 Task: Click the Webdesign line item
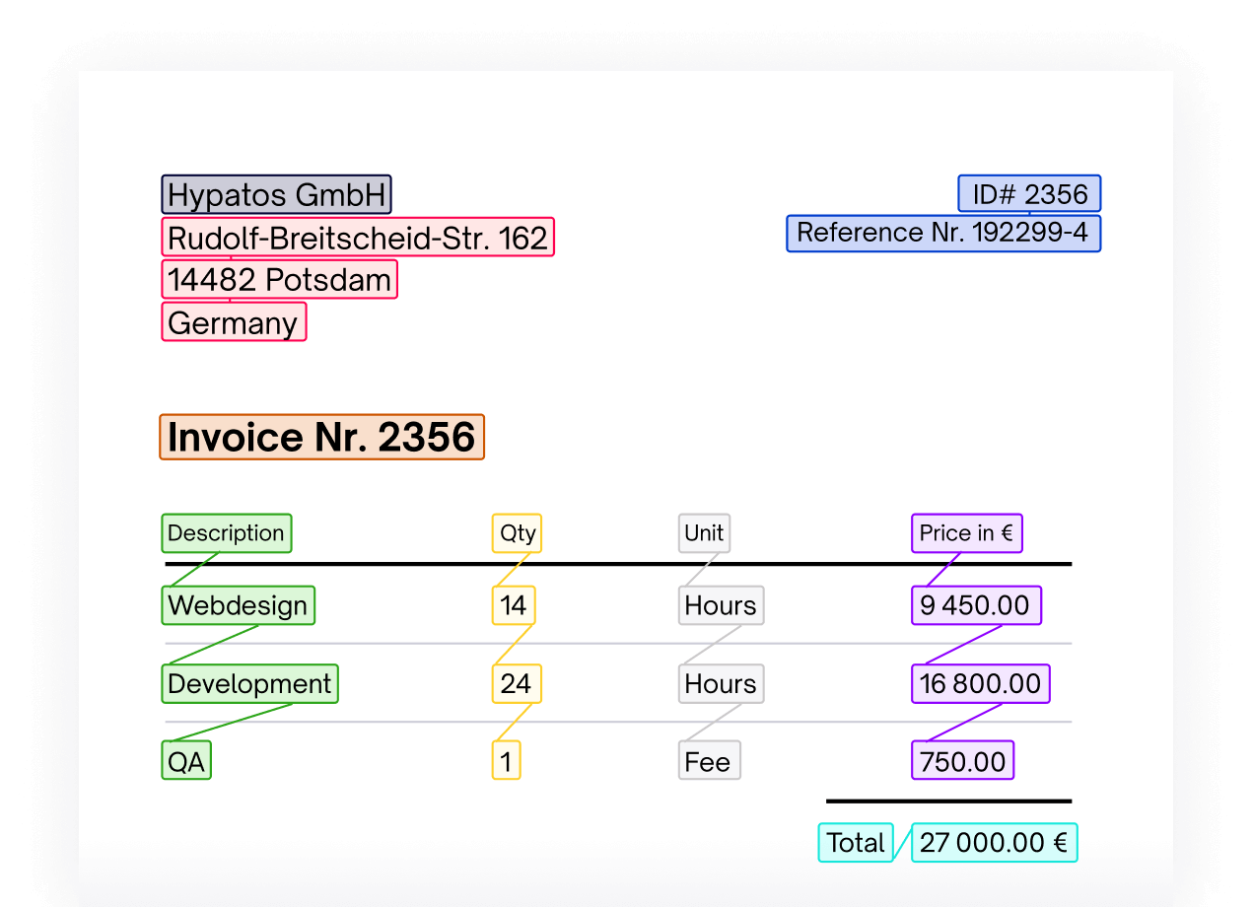coord(238,605)
